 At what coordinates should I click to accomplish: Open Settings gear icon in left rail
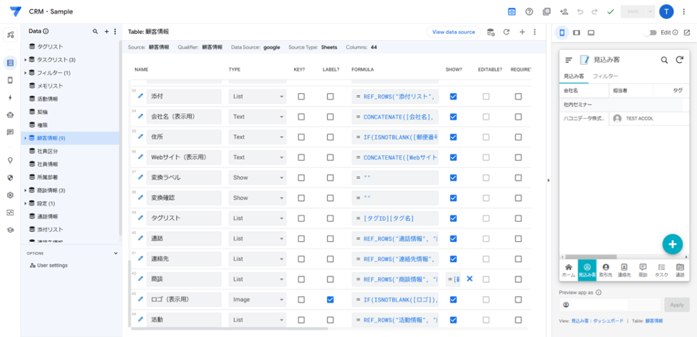tap(10, 195)
